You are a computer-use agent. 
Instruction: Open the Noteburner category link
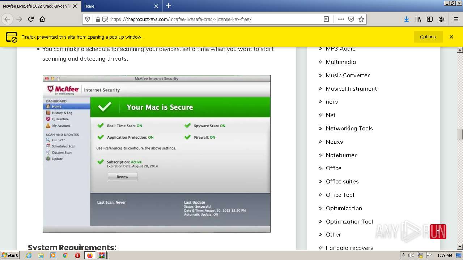[341, 155]
